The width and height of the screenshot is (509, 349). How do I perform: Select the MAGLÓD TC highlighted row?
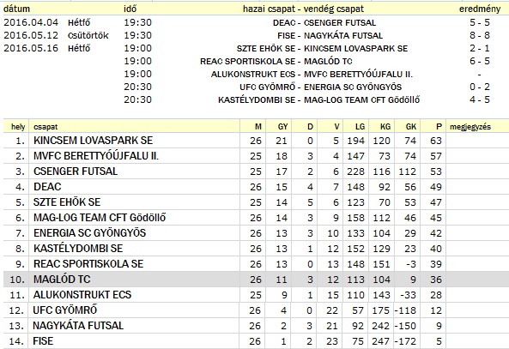[x=256, y=280]
